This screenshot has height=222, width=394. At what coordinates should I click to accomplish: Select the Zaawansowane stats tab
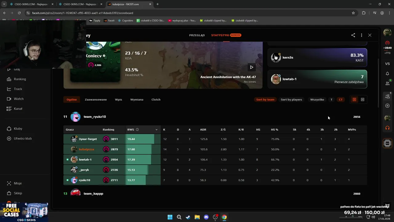(x=96, y=100)
